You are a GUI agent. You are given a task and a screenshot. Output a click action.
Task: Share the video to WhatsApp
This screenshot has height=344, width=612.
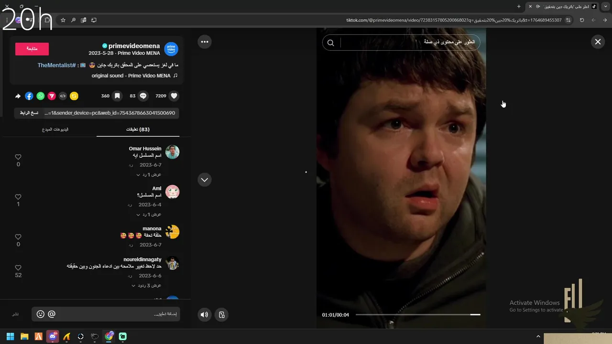pyautogui.click(x=41, y=96)
